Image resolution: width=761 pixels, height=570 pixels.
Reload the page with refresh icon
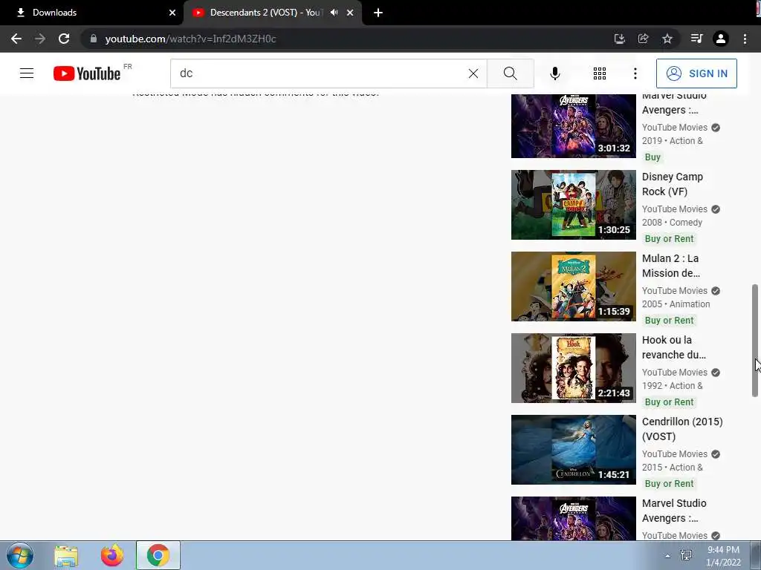(64, 39)
